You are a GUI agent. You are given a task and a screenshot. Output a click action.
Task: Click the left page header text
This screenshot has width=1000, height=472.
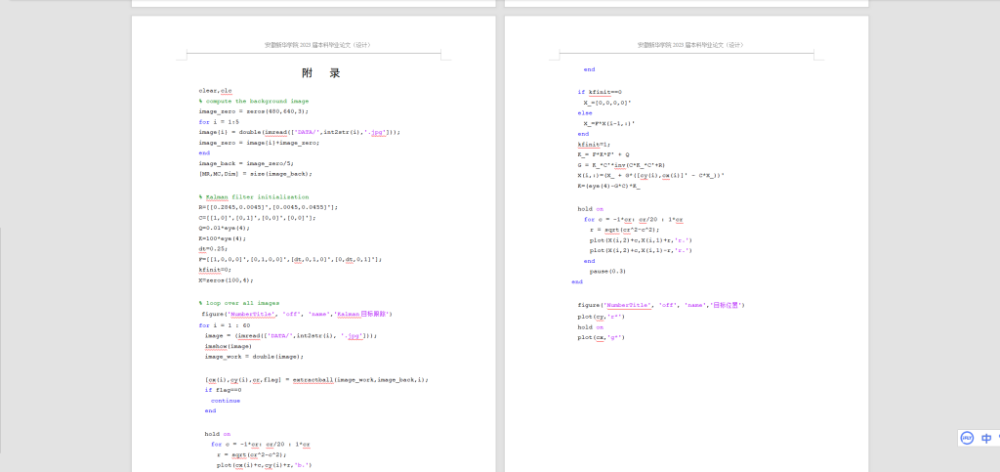(317, 45)
